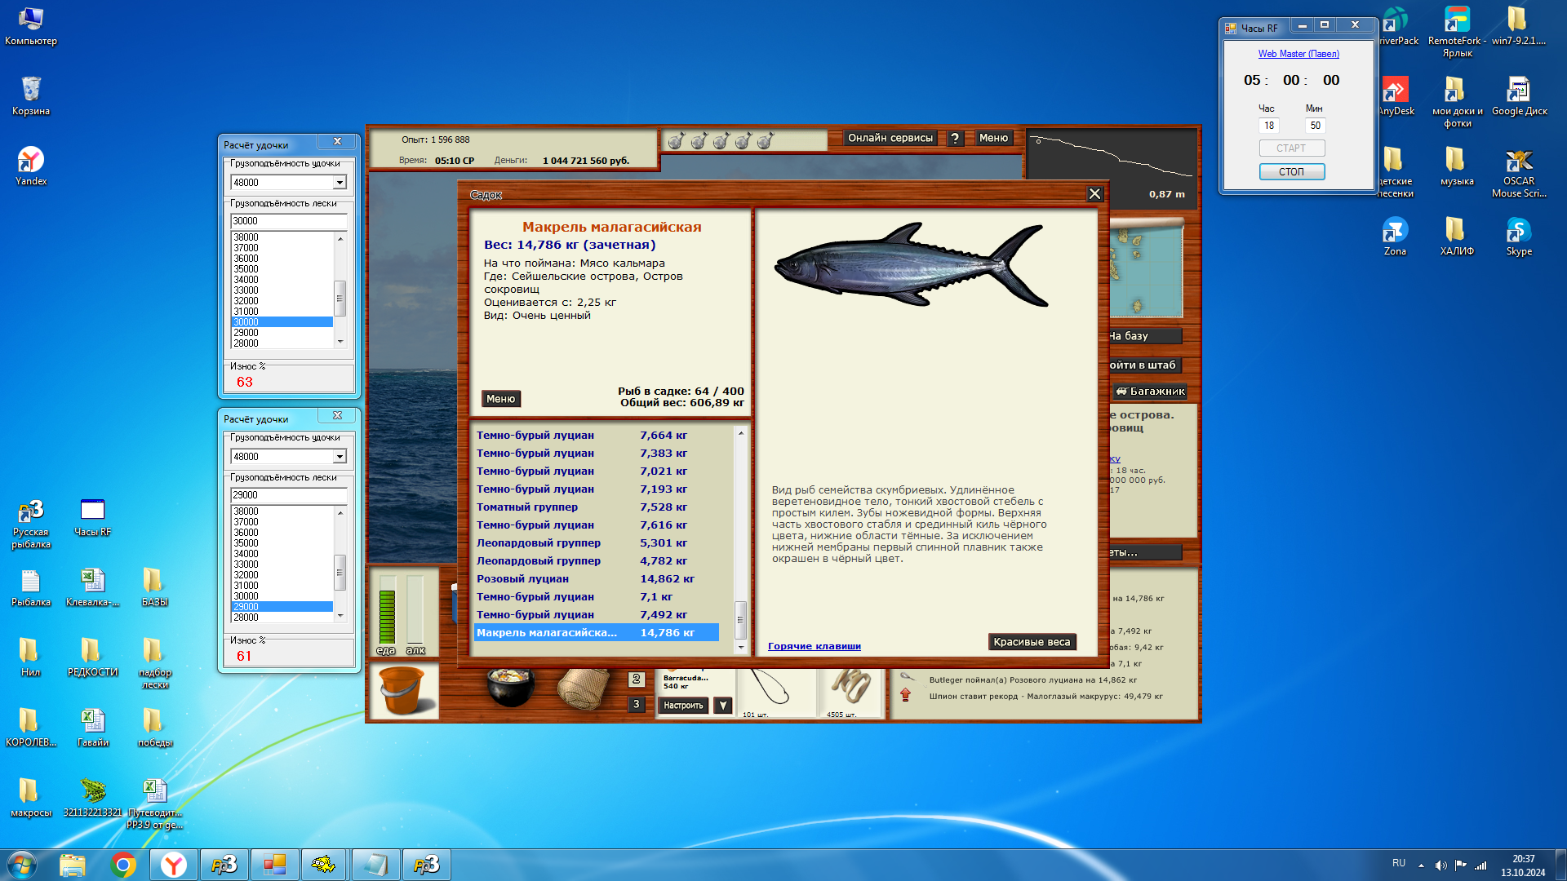
Task: Click Красивые веса button
Action: [1032, 642]
